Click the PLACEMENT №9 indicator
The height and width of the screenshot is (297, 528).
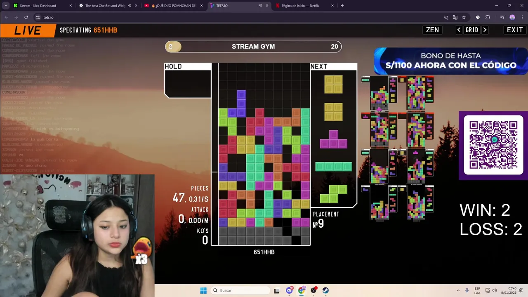pyautogui.click(x=326, y=220)
